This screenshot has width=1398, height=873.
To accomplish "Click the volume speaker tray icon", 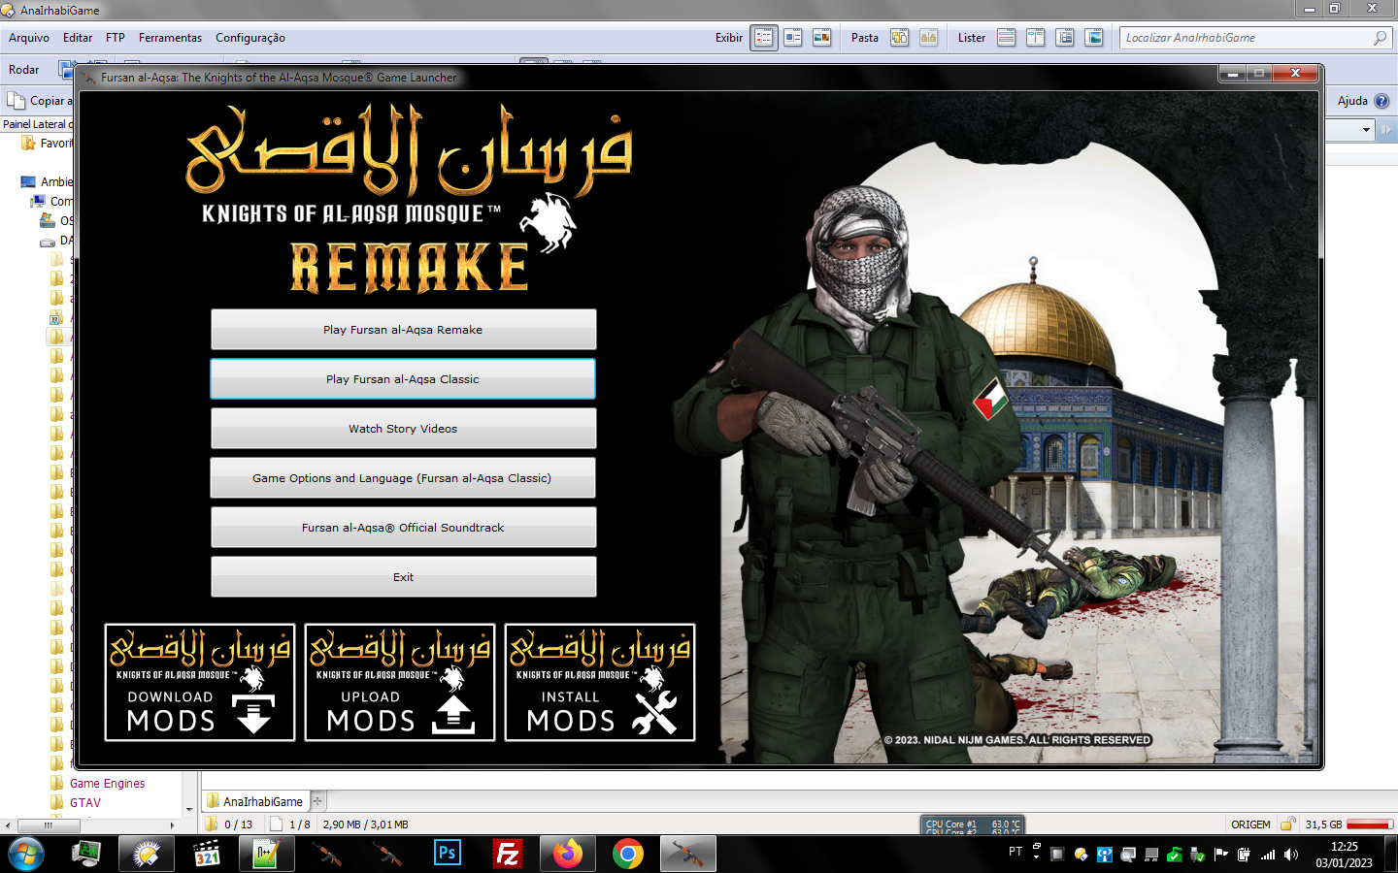I will [1290, 855].
